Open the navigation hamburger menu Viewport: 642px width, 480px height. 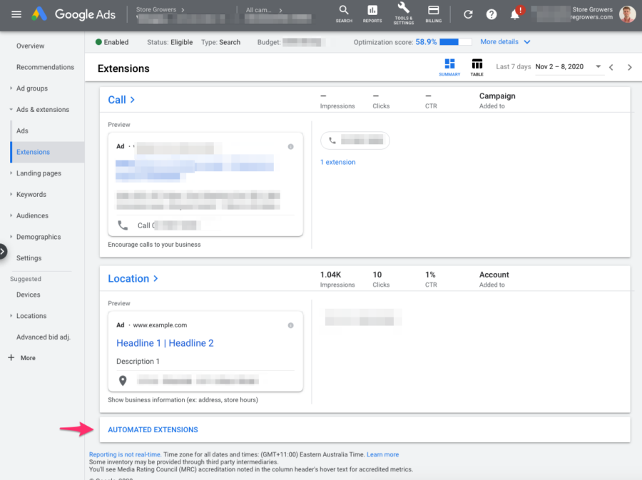coord(17,14)
